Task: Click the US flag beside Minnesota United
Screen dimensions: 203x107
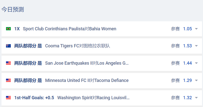Action: 8,80
